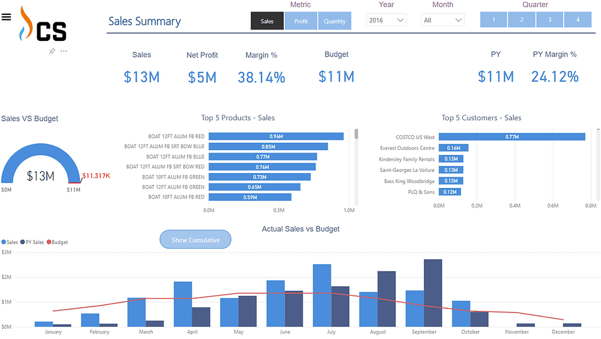The width and height of the screenshot is (601, 339).
Task: Click the Top 5 Products - Sales title
Action: tap(238, 118)
